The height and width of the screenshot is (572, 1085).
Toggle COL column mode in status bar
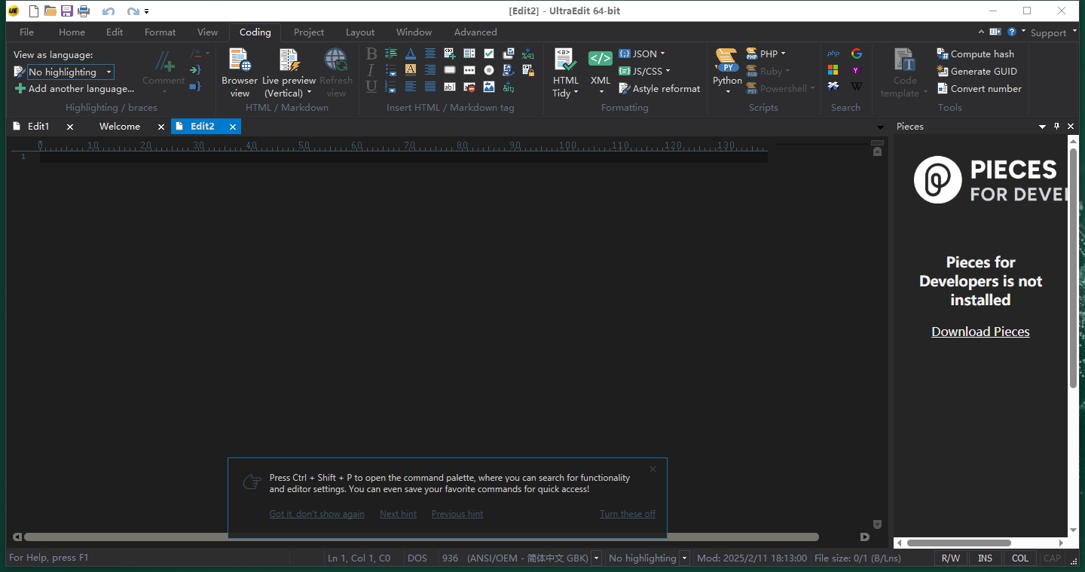pyautogui.click(x=1020, y=558)
